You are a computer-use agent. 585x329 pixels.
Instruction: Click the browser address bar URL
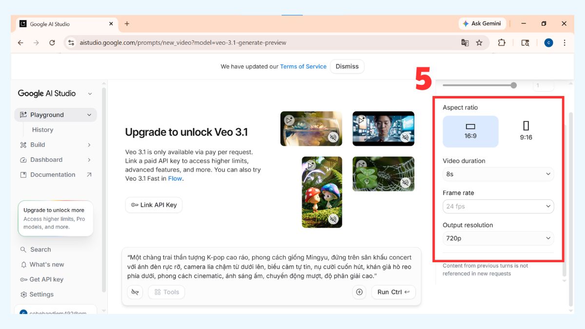click(x=183, y=43)
